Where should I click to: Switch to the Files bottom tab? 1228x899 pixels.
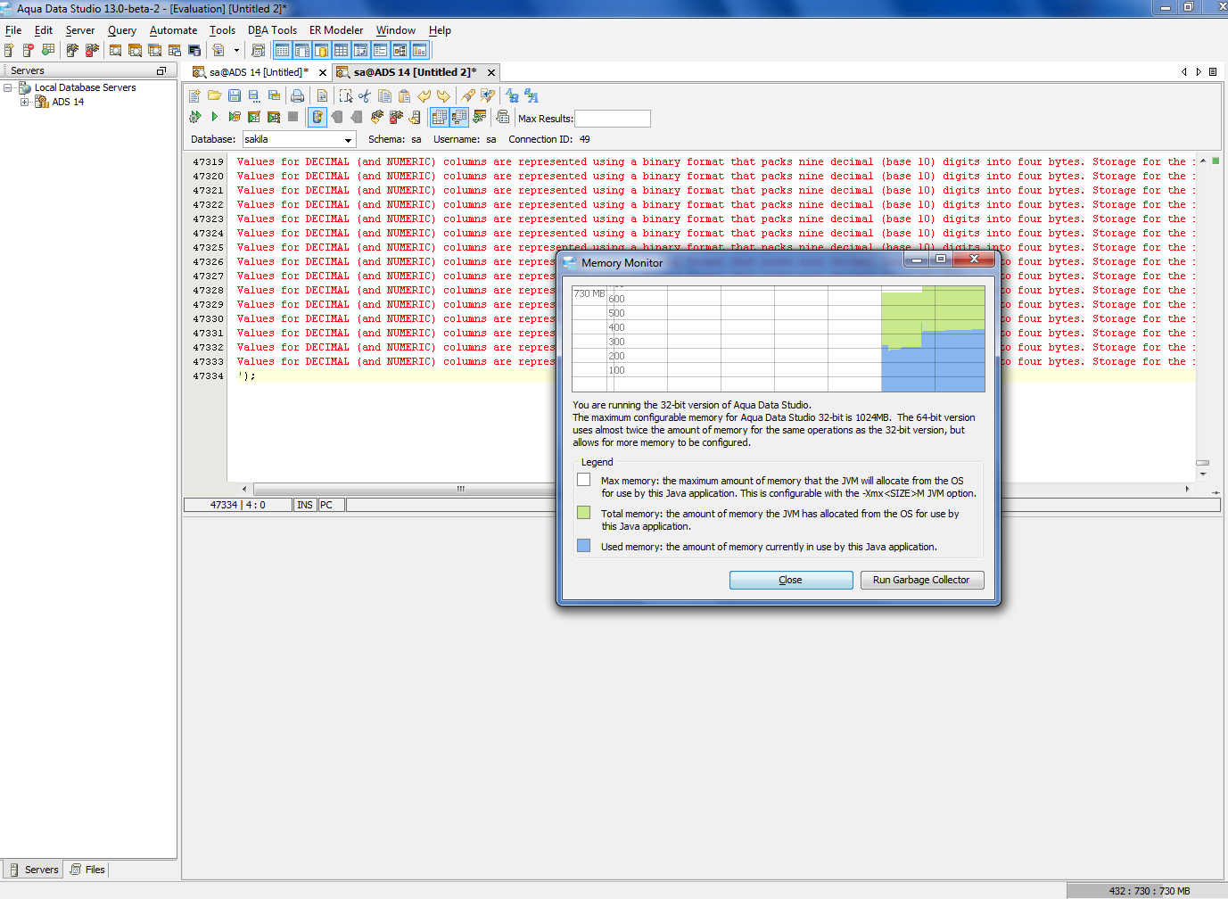click(x=87, y=870)
